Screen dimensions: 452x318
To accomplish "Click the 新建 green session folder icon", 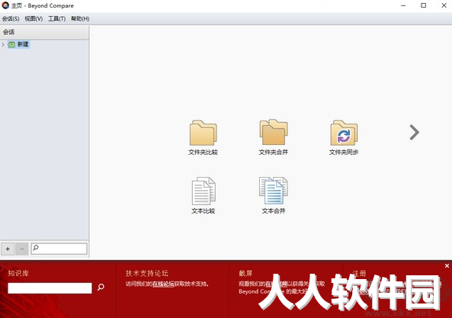I will coord(12,44).
